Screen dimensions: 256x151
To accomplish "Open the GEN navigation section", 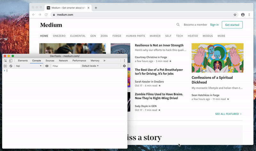I will (93, 36).
